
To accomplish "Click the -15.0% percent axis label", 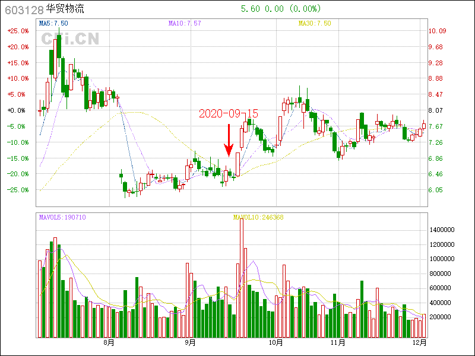I will pyautogui.click(x=18, y=158).
